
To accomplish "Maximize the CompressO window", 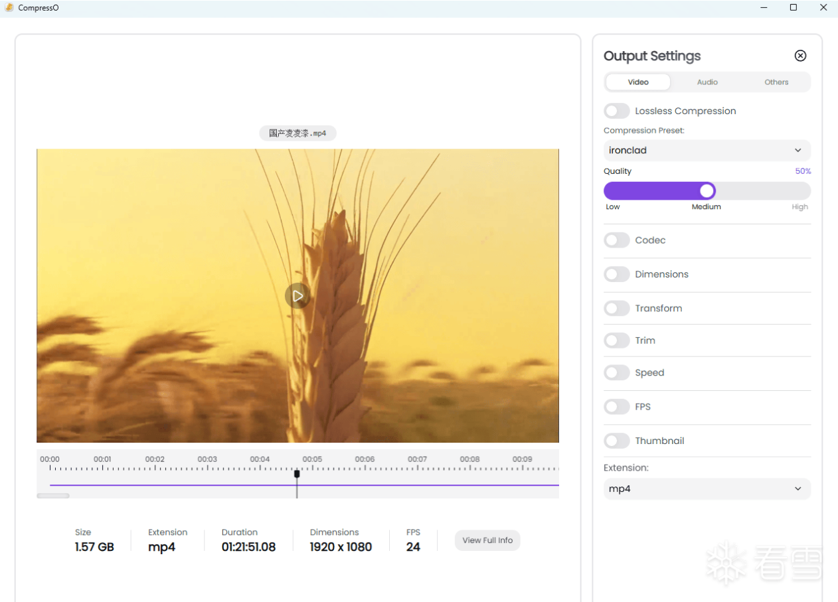I will [794, 7].
